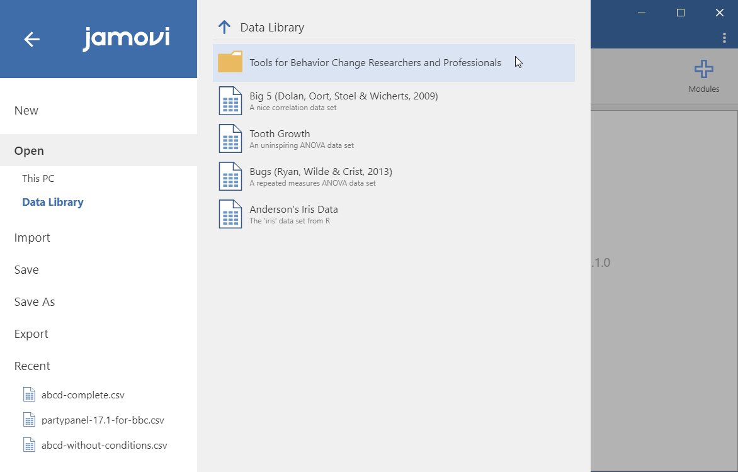
Task: Click 'A nice correlation data set' description
Action: [x=293, y=108]
